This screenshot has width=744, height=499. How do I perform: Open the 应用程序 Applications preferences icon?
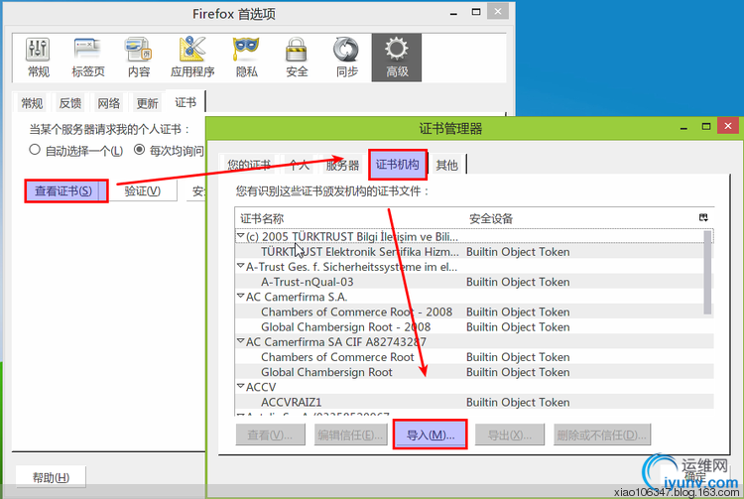[192, 58]
